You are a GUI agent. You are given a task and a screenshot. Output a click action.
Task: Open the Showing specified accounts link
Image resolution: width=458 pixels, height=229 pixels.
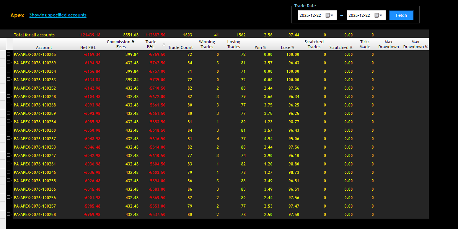[x=58, y=15]
